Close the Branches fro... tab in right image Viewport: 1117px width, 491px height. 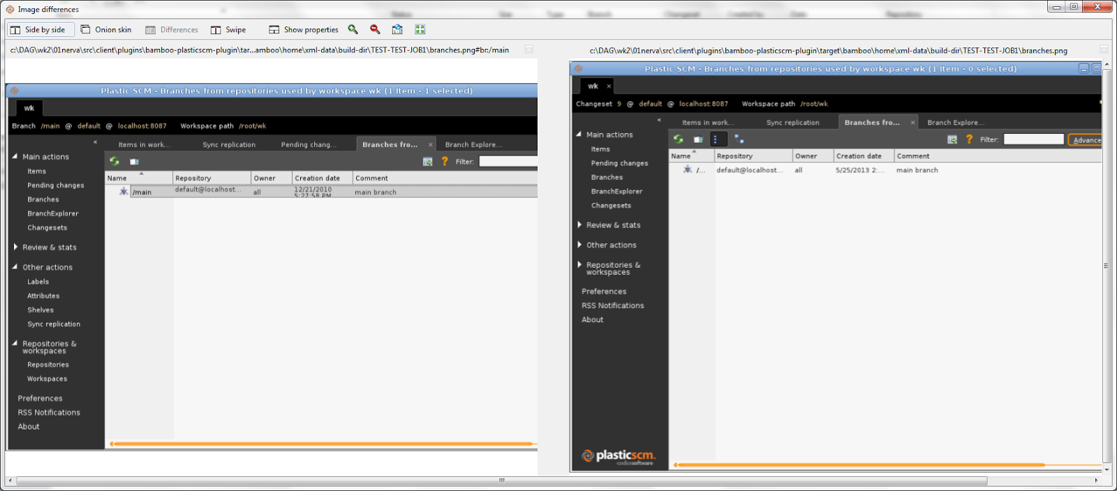tap(912, 122)
